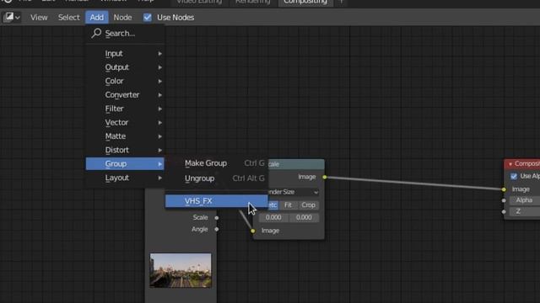This screenshot has height=303, width=540.
Task: Open the Render Size dropdown on Scale node
Action: tap(294, 192)
